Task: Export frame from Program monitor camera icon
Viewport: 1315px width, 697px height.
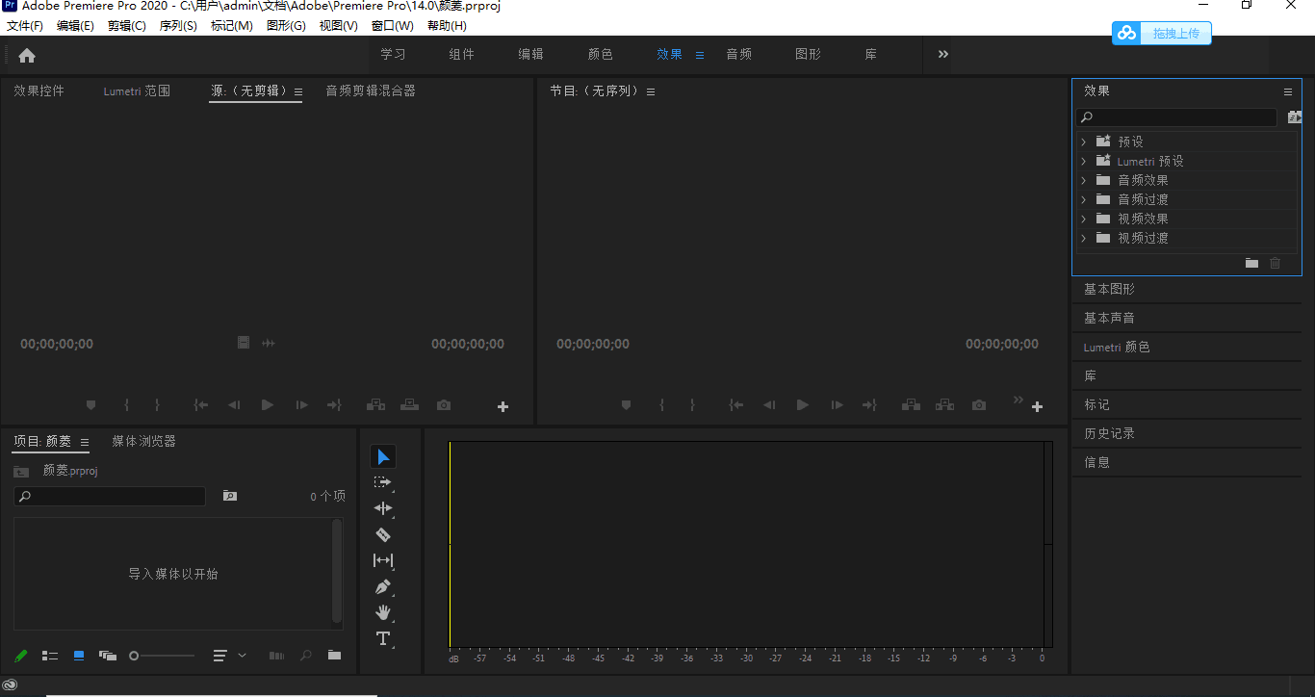Action: [979, 405]
